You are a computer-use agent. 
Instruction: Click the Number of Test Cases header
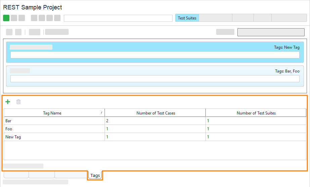[x=155, y=113]
